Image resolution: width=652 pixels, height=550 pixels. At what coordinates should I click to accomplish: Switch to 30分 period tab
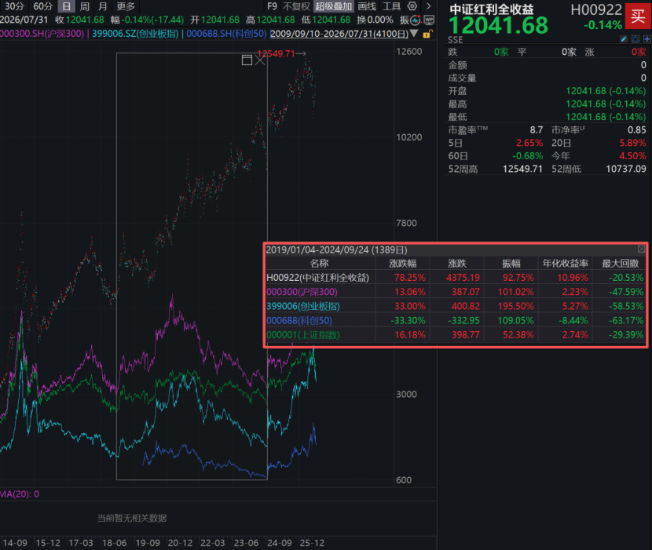tap(13, 6)
